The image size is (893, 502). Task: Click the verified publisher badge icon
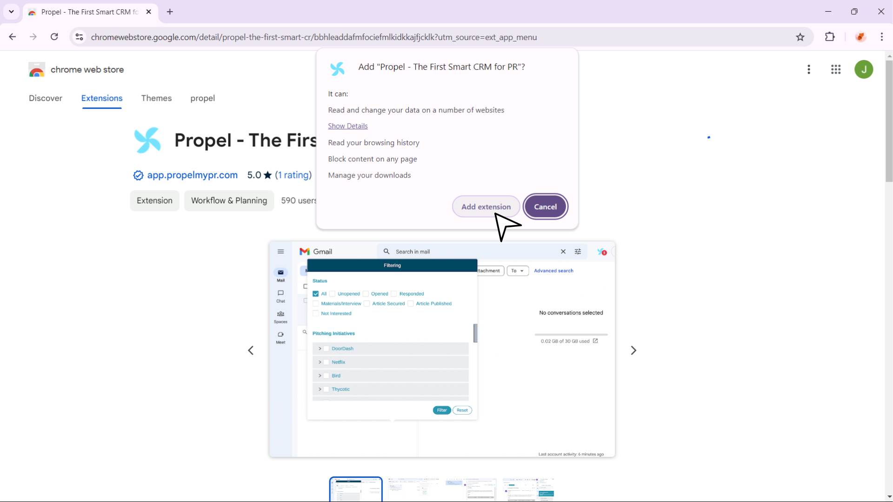(x=138, y=175)
